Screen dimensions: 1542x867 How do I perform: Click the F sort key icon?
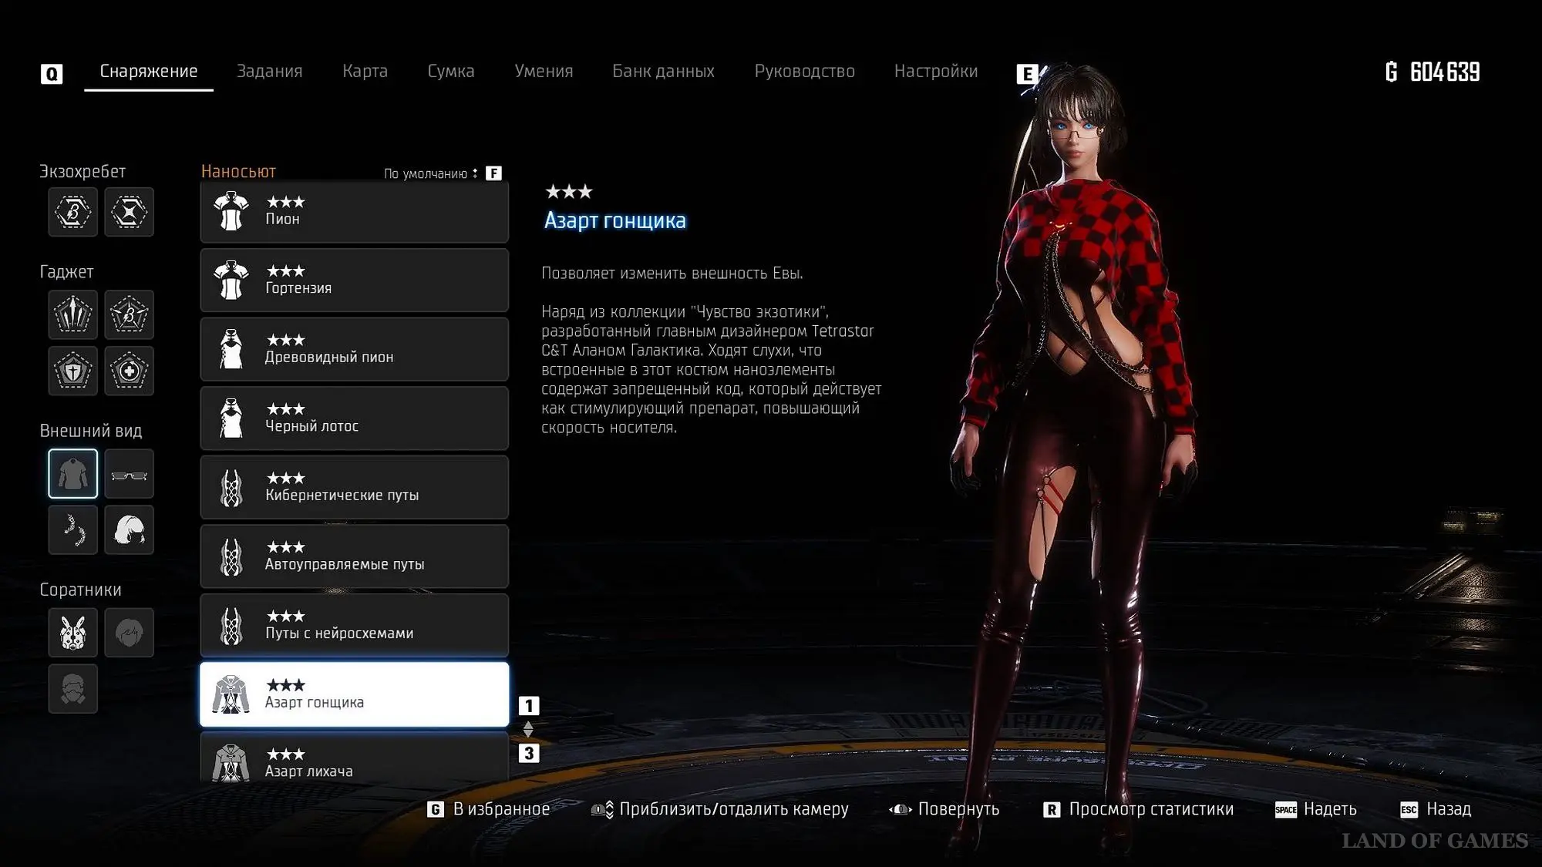[x=493, y=173]
